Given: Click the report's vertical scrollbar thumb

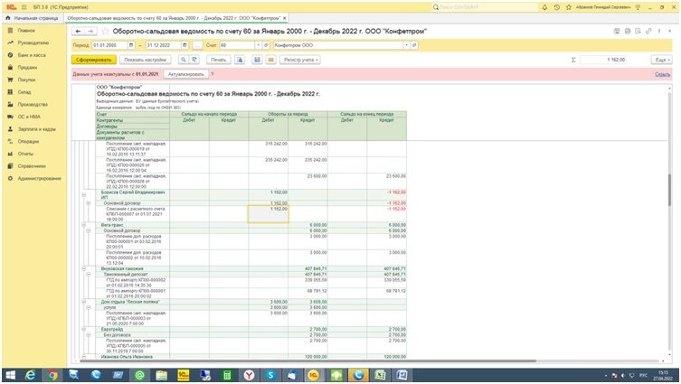Looking at the screenshot, I should pyautogui.click(x=669, y=190).
